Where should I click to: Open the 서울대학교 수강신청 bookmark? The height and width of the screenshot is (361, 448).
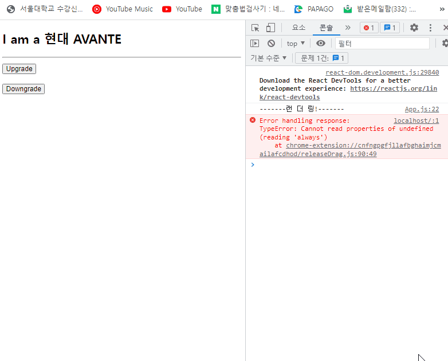pos(45,9)
